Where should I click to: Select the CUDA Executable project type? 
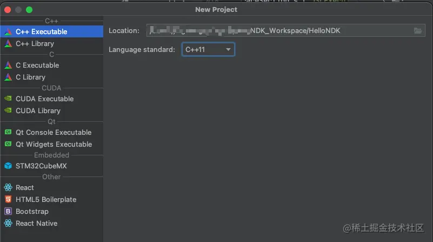coord(52,99)
